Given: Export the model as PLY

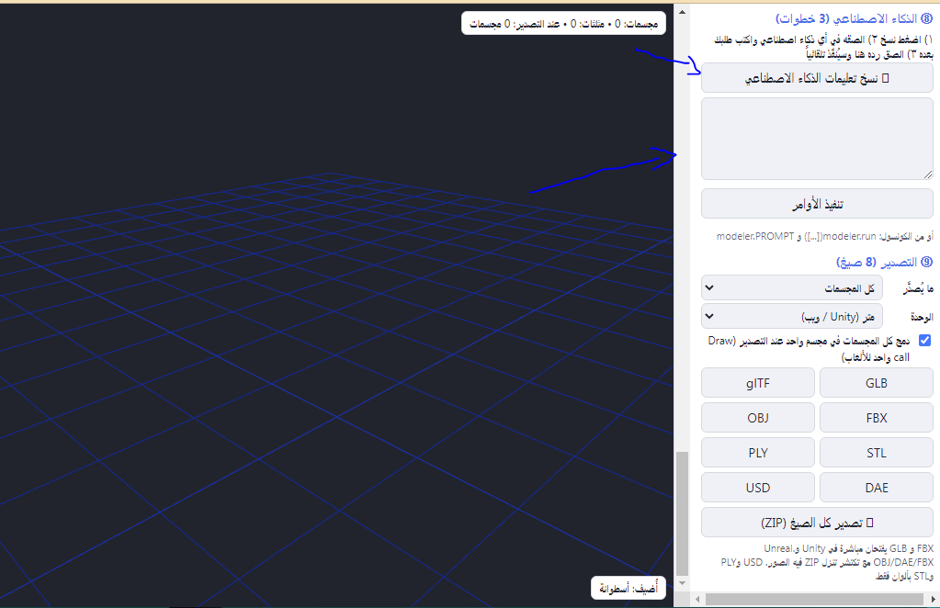Looking at the screenshot, I should [x=758, y=453].
